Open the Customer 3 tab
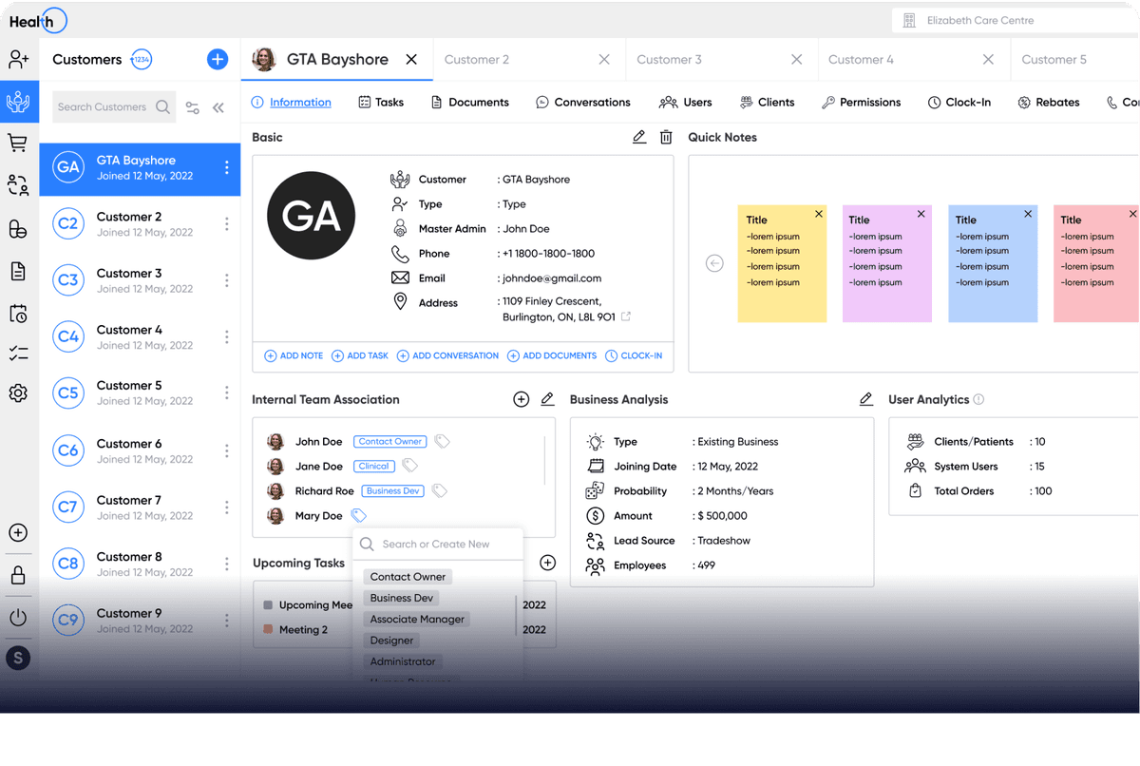 (x=670, y=60)
